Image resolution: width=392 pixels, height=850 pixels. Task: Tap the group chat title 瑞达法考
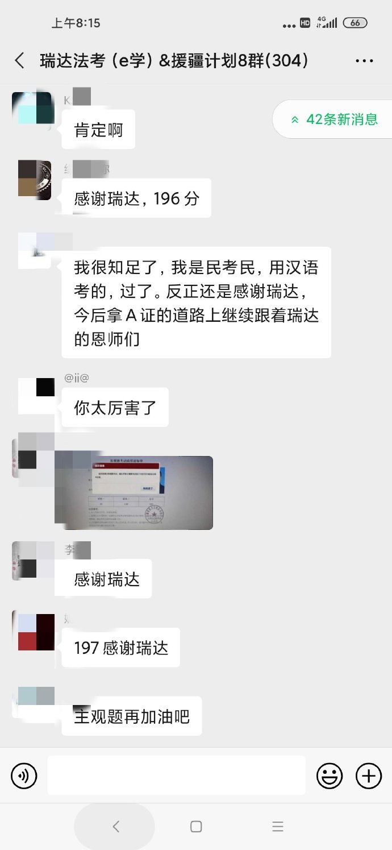point(174,61)
